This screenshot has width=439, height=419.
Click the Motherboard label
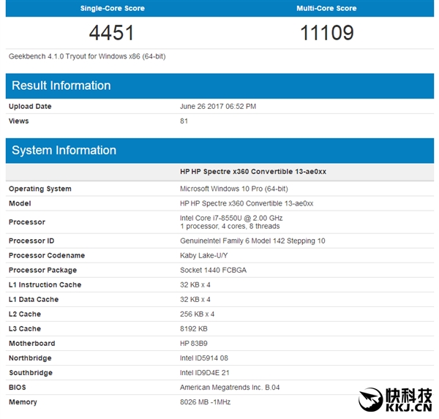click(x=32, y=343)
